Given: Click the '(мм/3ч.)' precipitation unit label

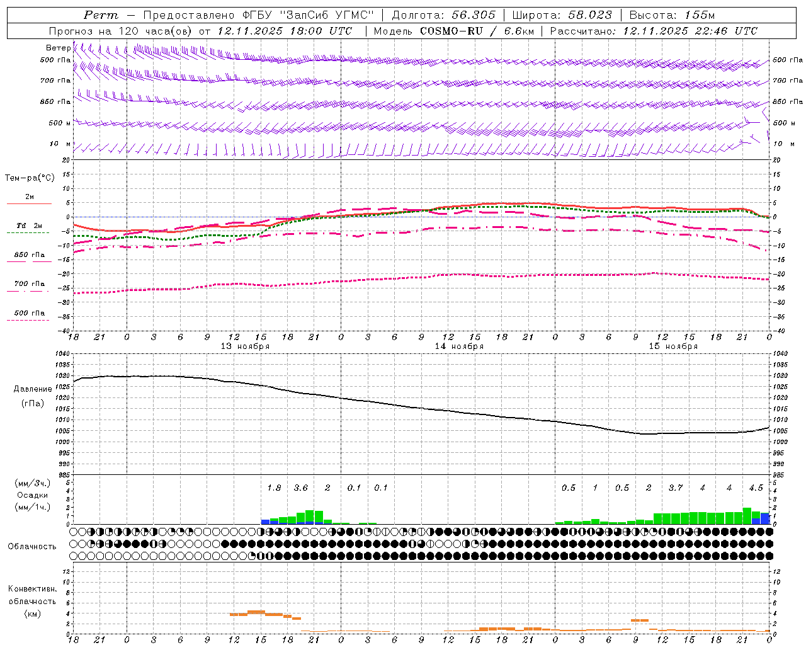Looking at the screenshot, I should click(x=33, y=483).
